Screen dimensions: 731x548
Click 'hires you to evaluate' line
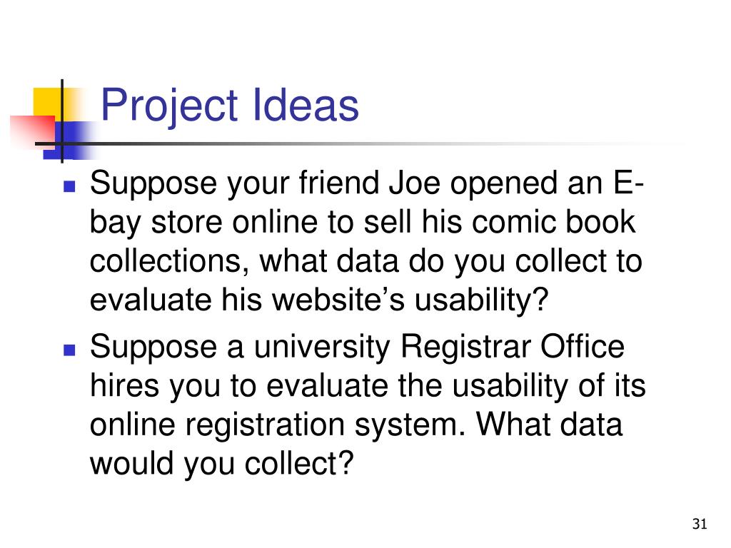click(x=239, y=387)
